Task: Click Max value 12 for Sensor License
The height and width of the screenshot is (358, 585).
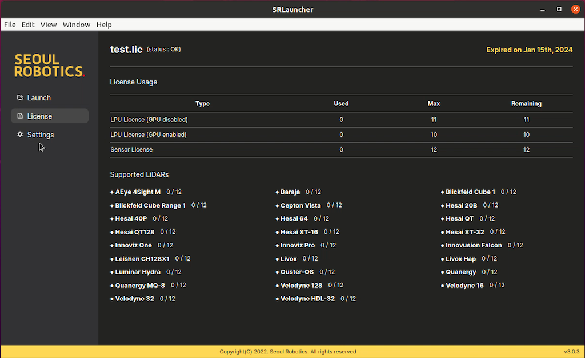Action: pyautogui.click(x=434, y=150)
